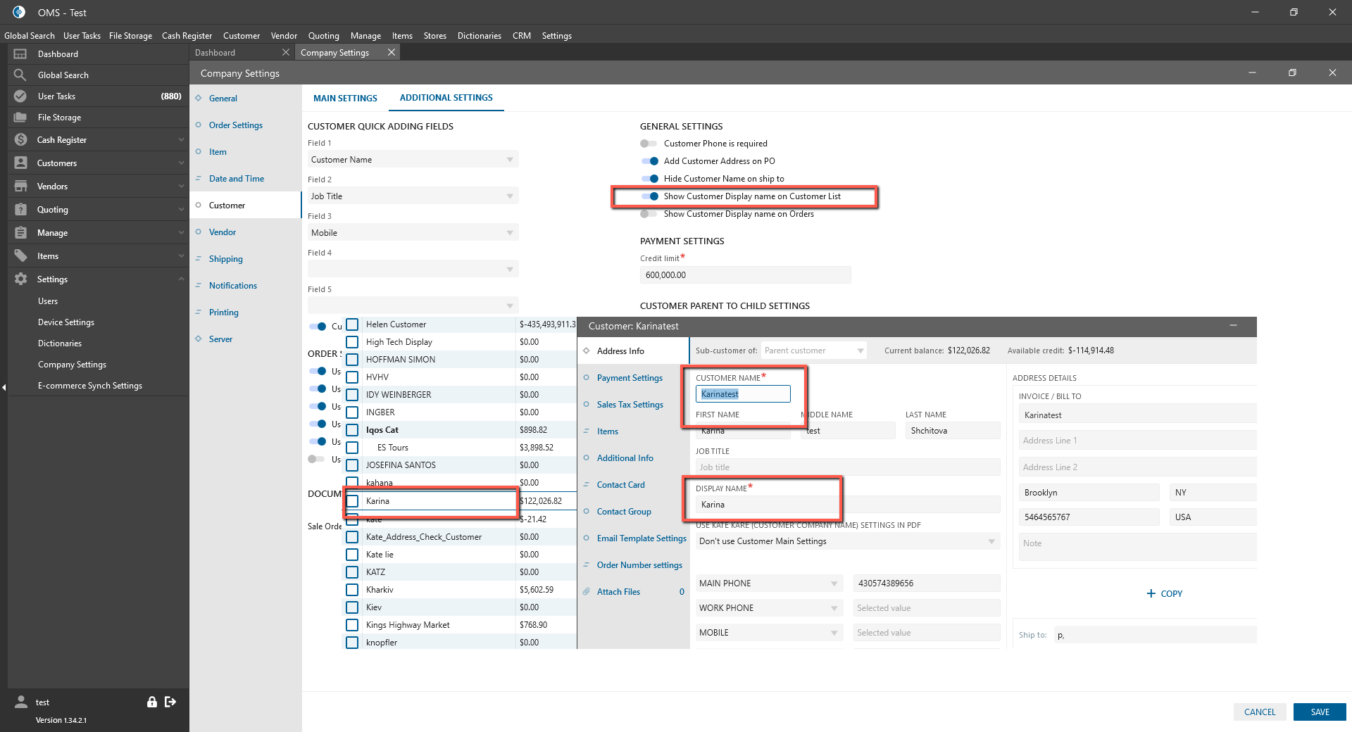Click the Manage clipboard icon

point(20,233)
